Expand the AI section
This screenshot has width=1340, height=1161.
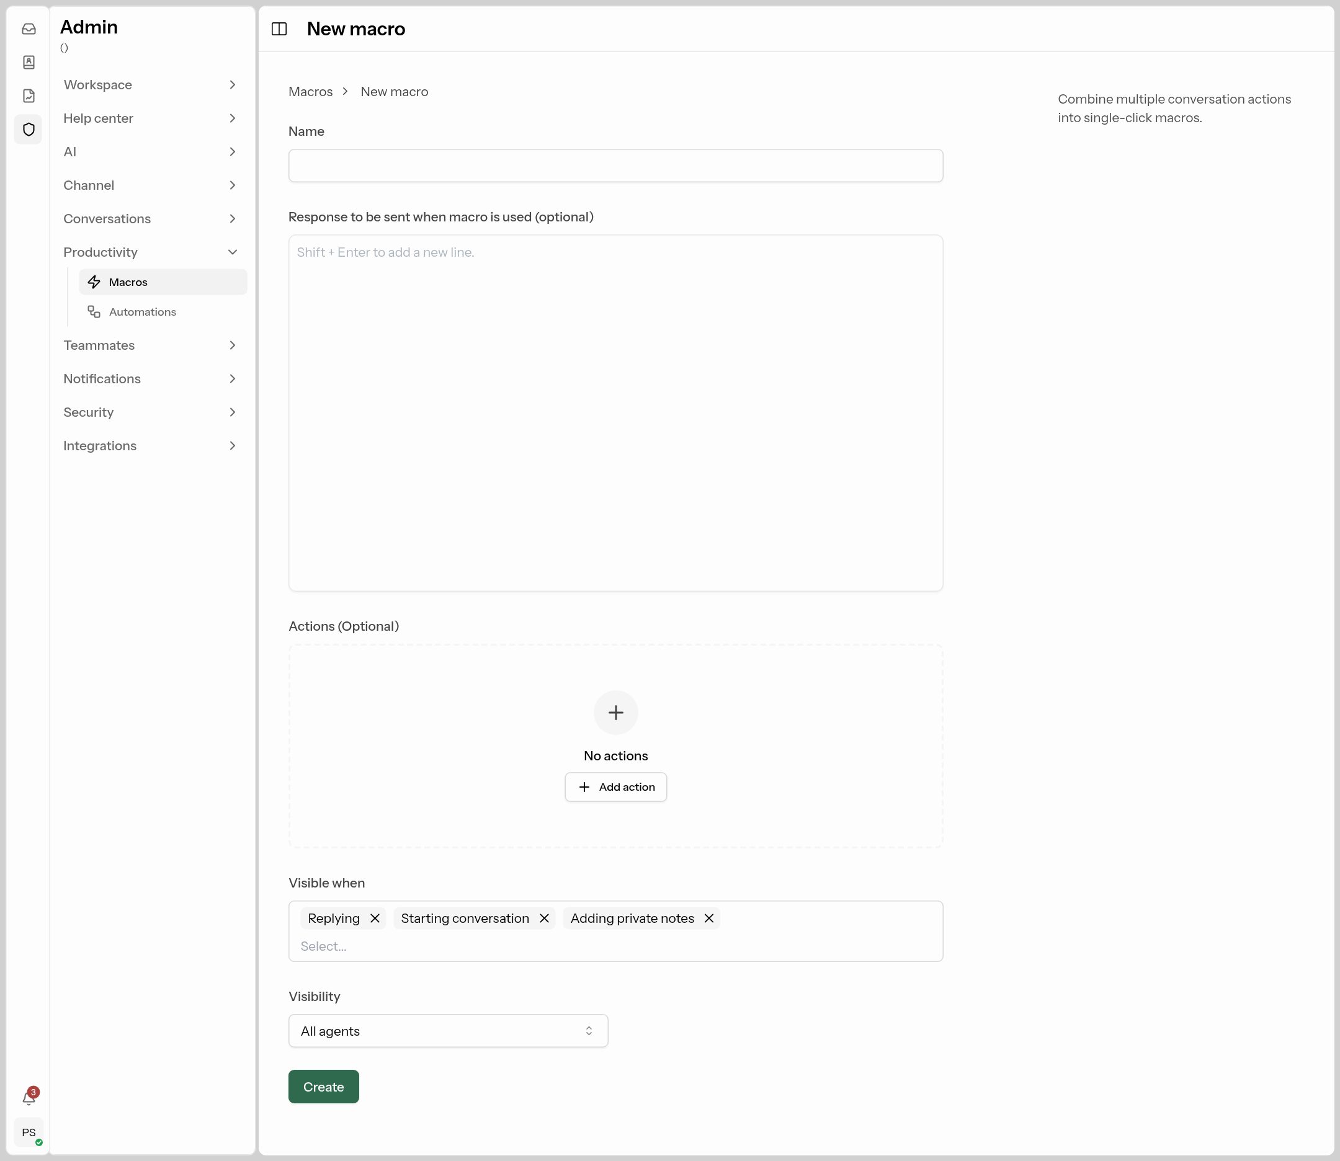pyautogui.click(x=151, y=151)
